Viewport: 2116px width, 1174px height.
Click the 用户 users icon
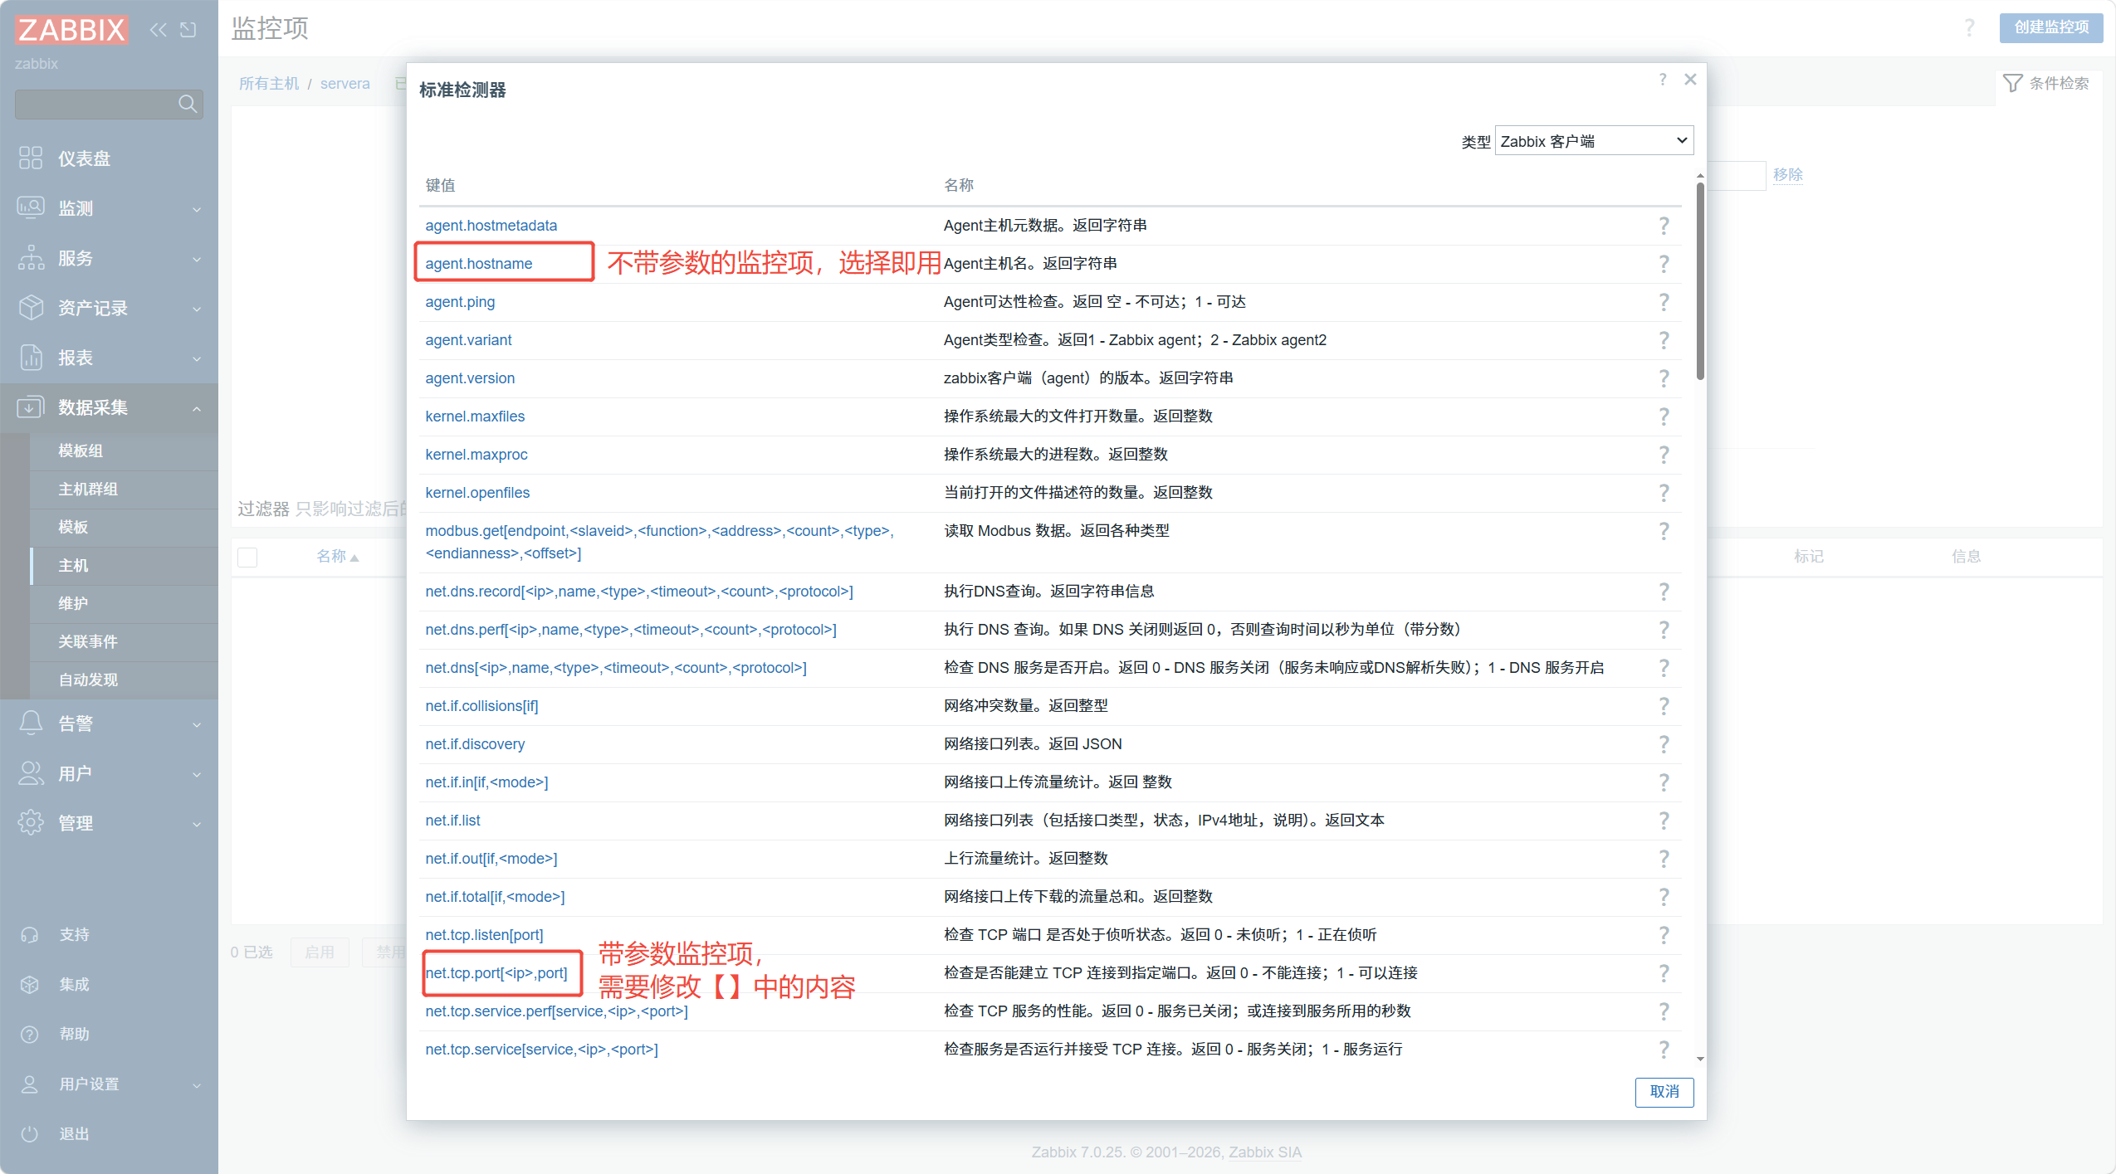coord(31,773)
